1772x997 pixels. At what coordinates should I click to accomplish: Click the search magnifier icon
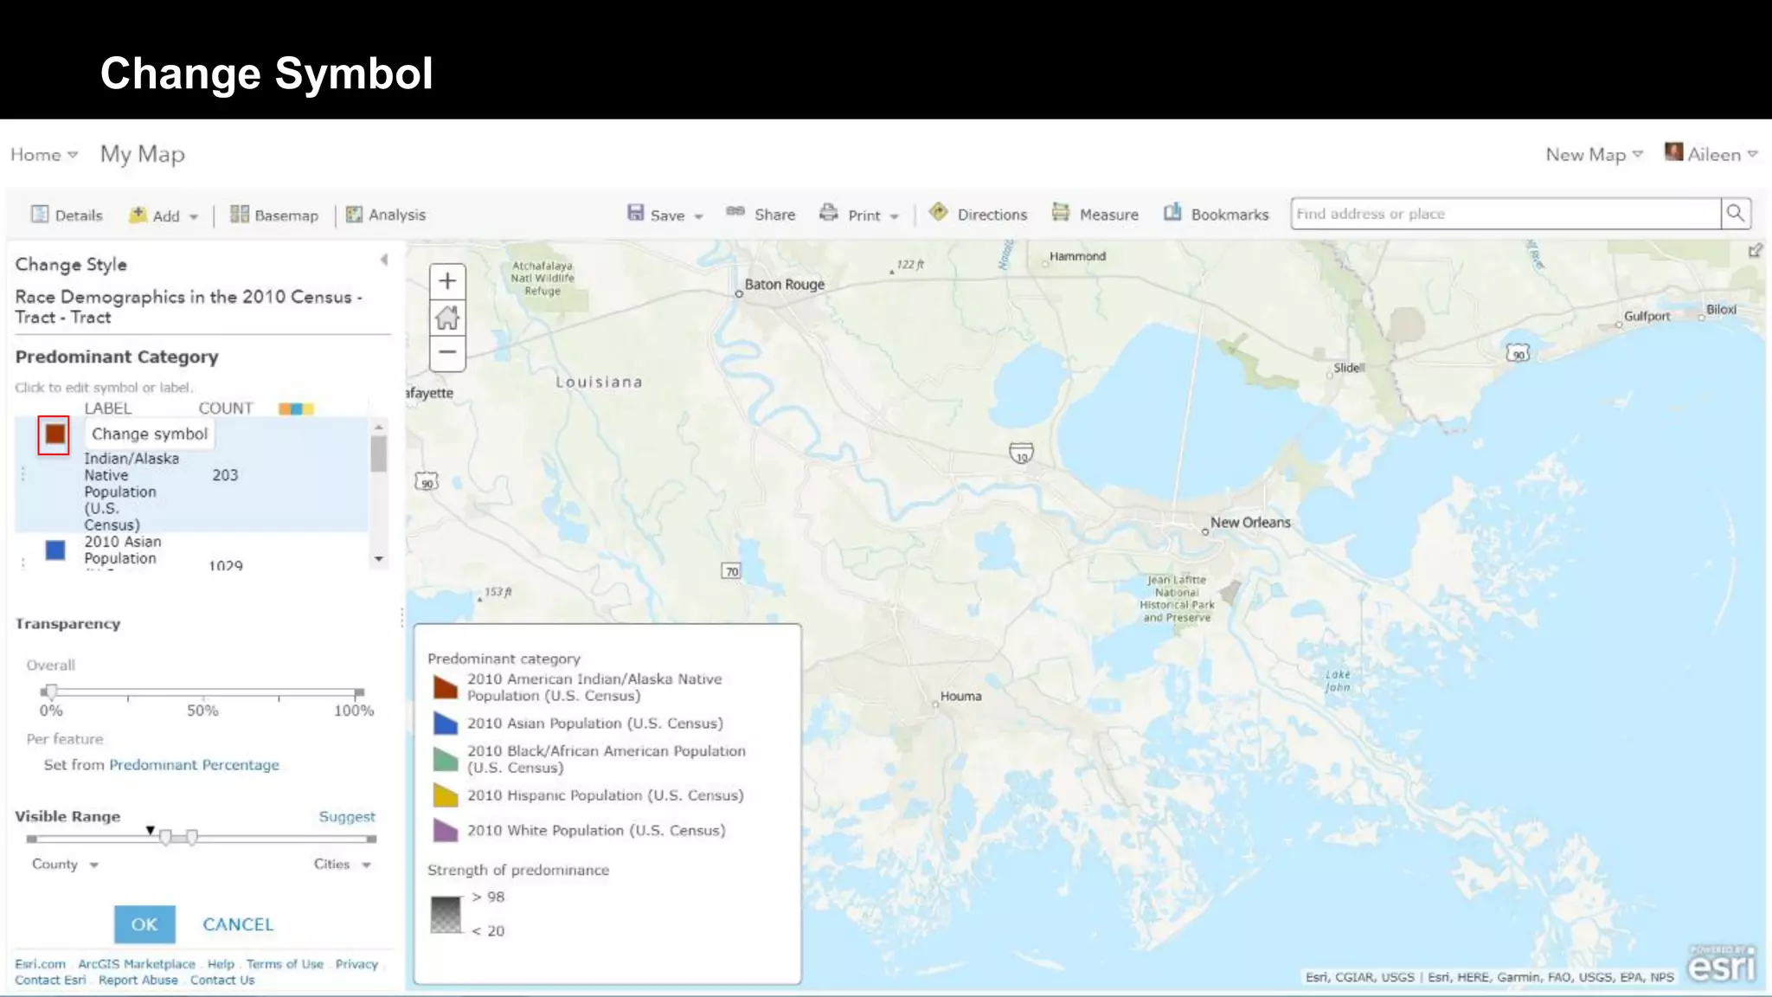(x=1735, y=214)
